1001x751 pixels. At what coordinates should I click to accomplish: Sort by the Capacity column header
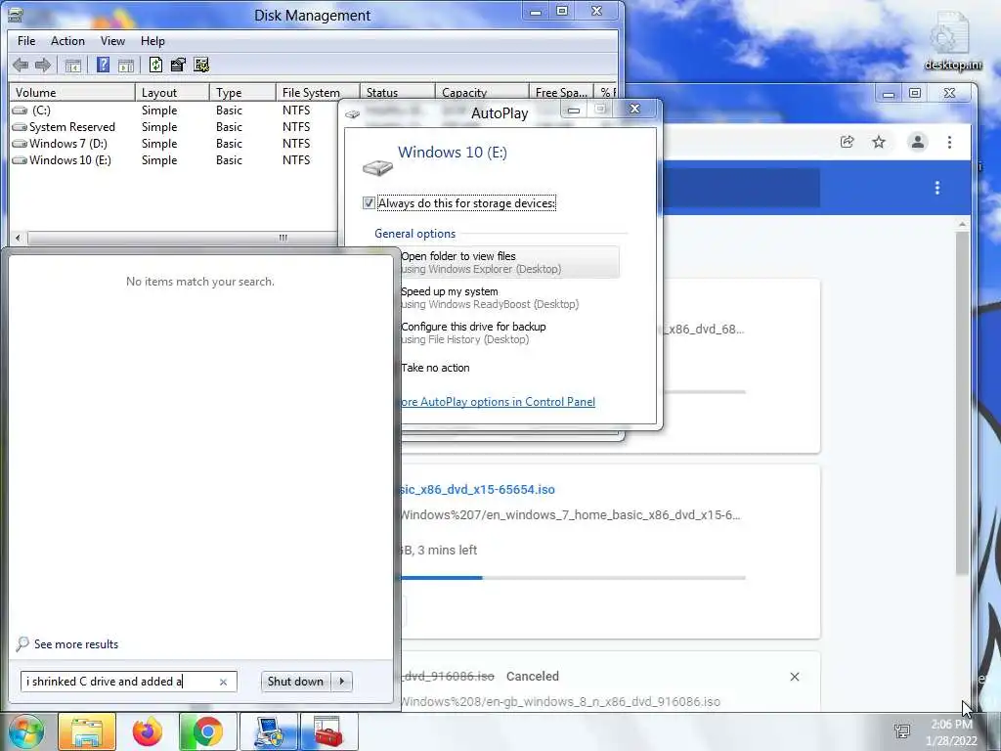click(482, 92)
